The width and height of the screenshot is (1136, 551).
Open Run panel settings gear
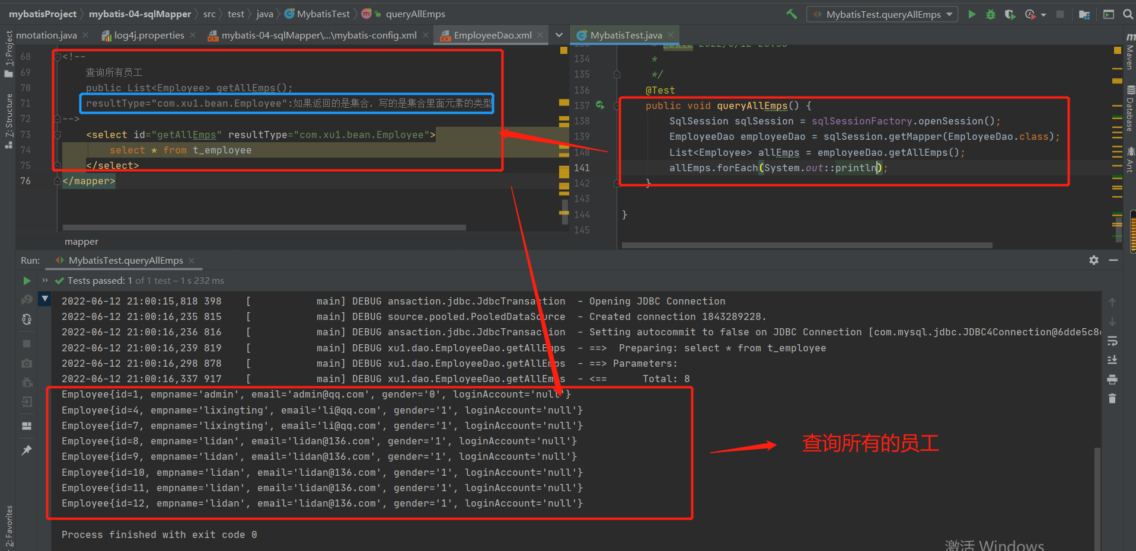point(1094,260)
